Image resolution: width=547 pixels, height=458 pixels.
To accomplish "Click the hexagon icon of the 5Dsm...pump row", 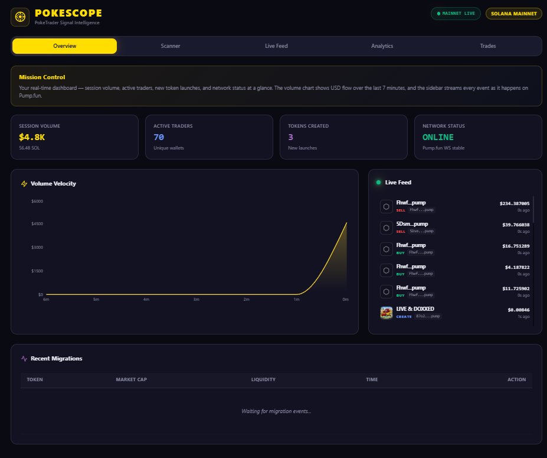I will 386,228.
